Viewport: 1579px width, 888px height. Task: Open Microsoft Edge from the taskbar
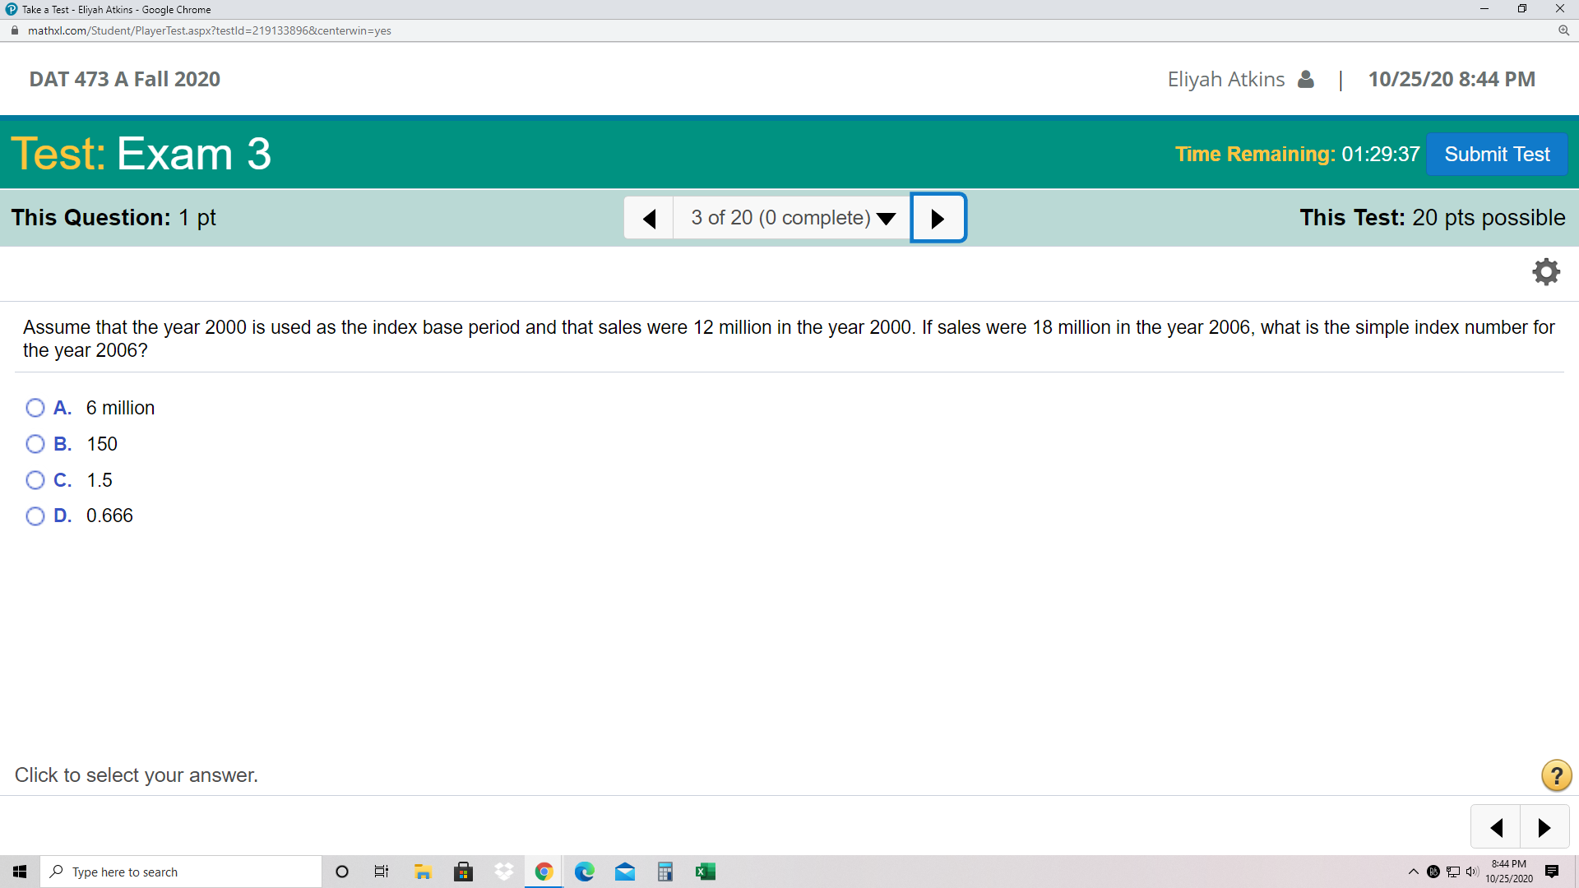[x=584, y=872]
